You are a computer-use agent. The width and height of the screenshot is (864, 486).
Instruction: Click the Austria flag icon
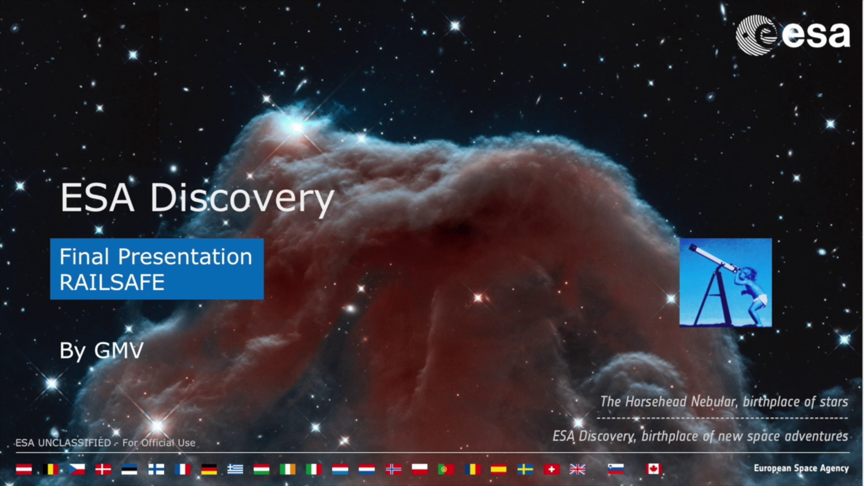click(x=24, y=469)
